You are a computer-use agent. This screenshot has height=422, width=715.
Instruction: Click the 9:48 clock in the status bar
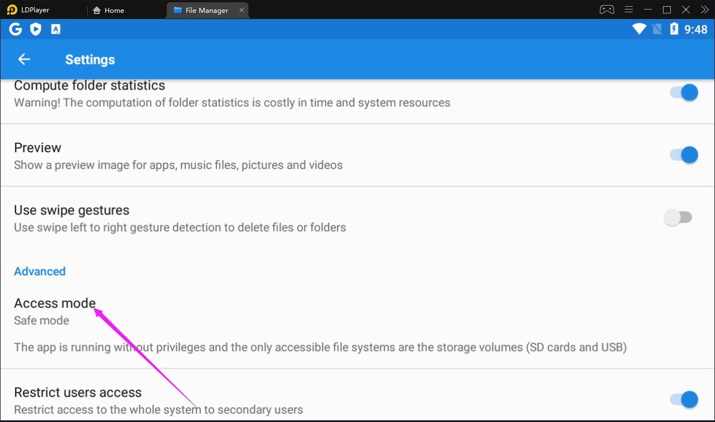point(695,29)
